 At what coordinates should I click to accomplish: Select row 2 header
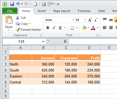pos(6,58)
